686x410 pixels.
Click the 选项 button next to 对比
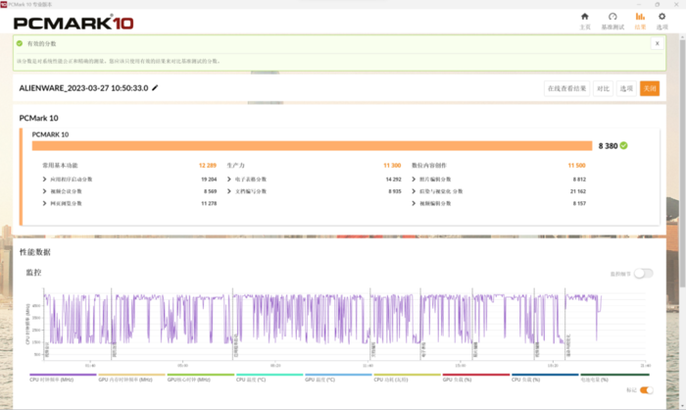[626, 88]
